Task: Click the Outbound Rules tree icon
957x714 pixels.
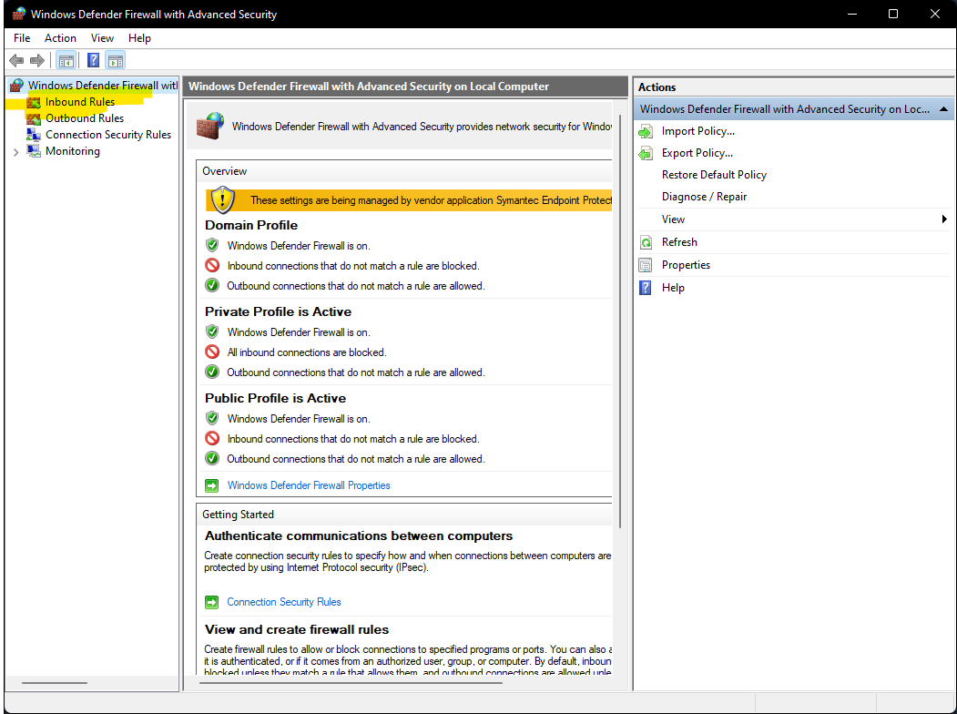Action: tap(34, 118)
